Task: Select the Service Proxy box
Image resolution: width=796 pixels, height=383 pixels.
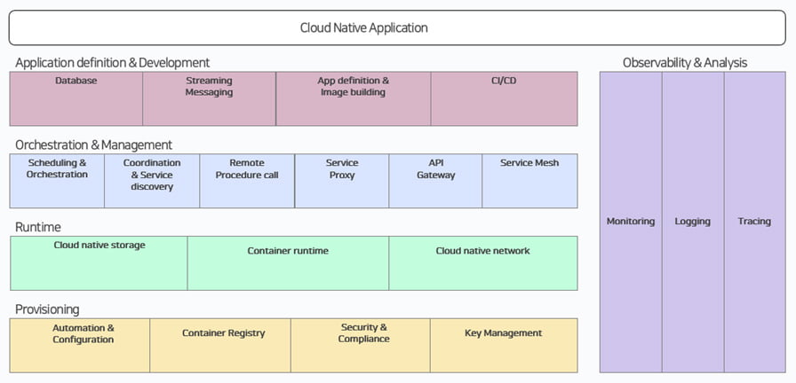Action: point(342,181)
